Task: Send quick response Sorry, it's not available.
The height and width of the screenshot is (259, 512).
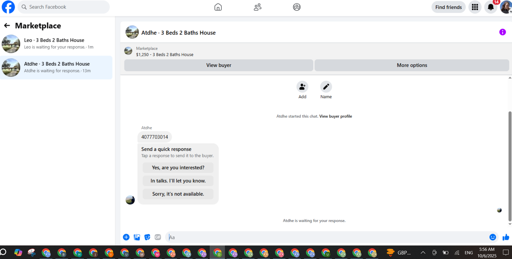Action: point(178,194)
